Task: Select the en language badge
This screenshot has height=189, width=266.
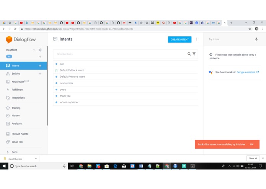Action: pyautogui.click(x=9, y=57)
